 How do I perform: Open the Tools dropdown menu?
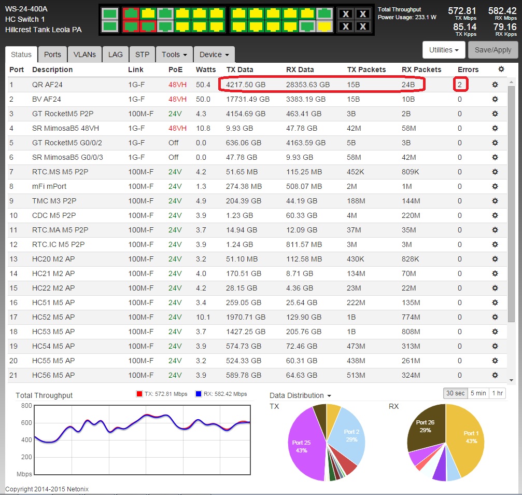tap(174, 54)
